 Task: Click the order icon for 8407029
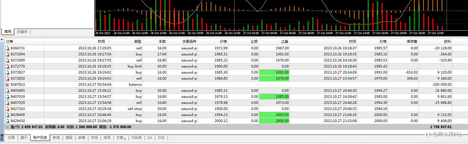click(x=7, y=103)
